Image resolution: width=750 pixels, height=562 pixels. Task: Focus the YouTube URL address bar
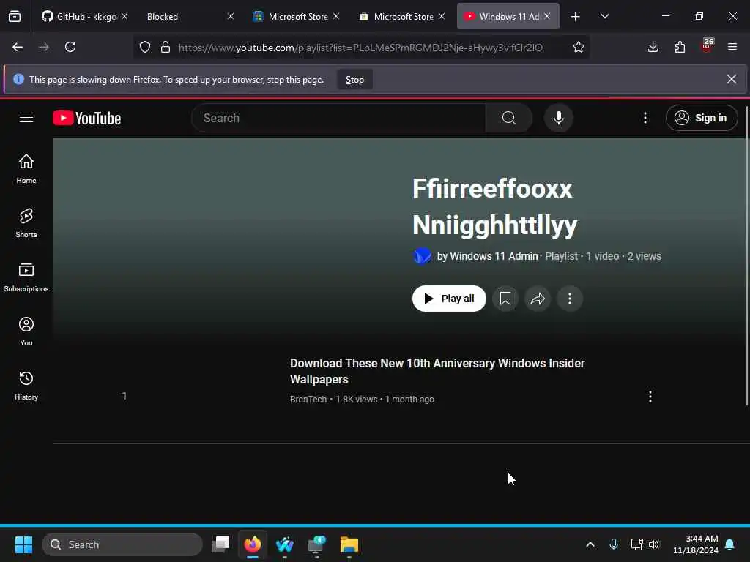360,48
